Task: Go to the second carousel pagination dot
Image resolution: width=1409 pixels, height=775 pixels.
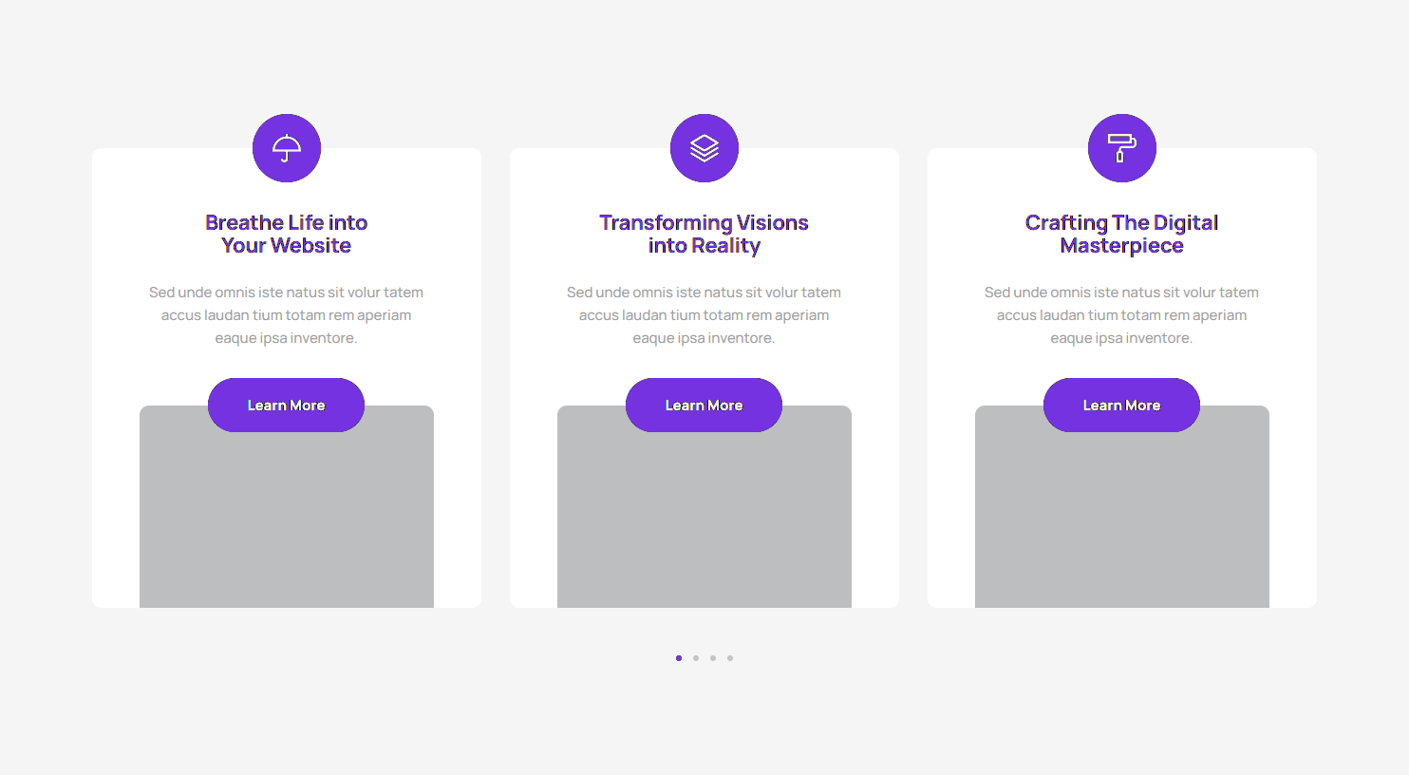Action: tap(696, 658)
